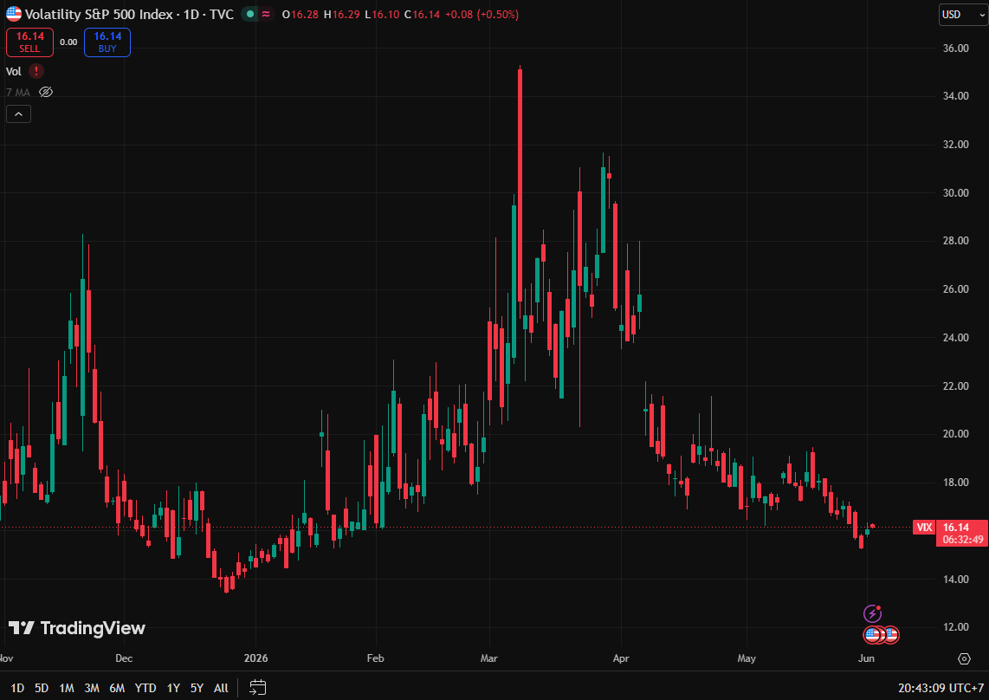Click the 2026 label on time axis

(x=255, y=658)
